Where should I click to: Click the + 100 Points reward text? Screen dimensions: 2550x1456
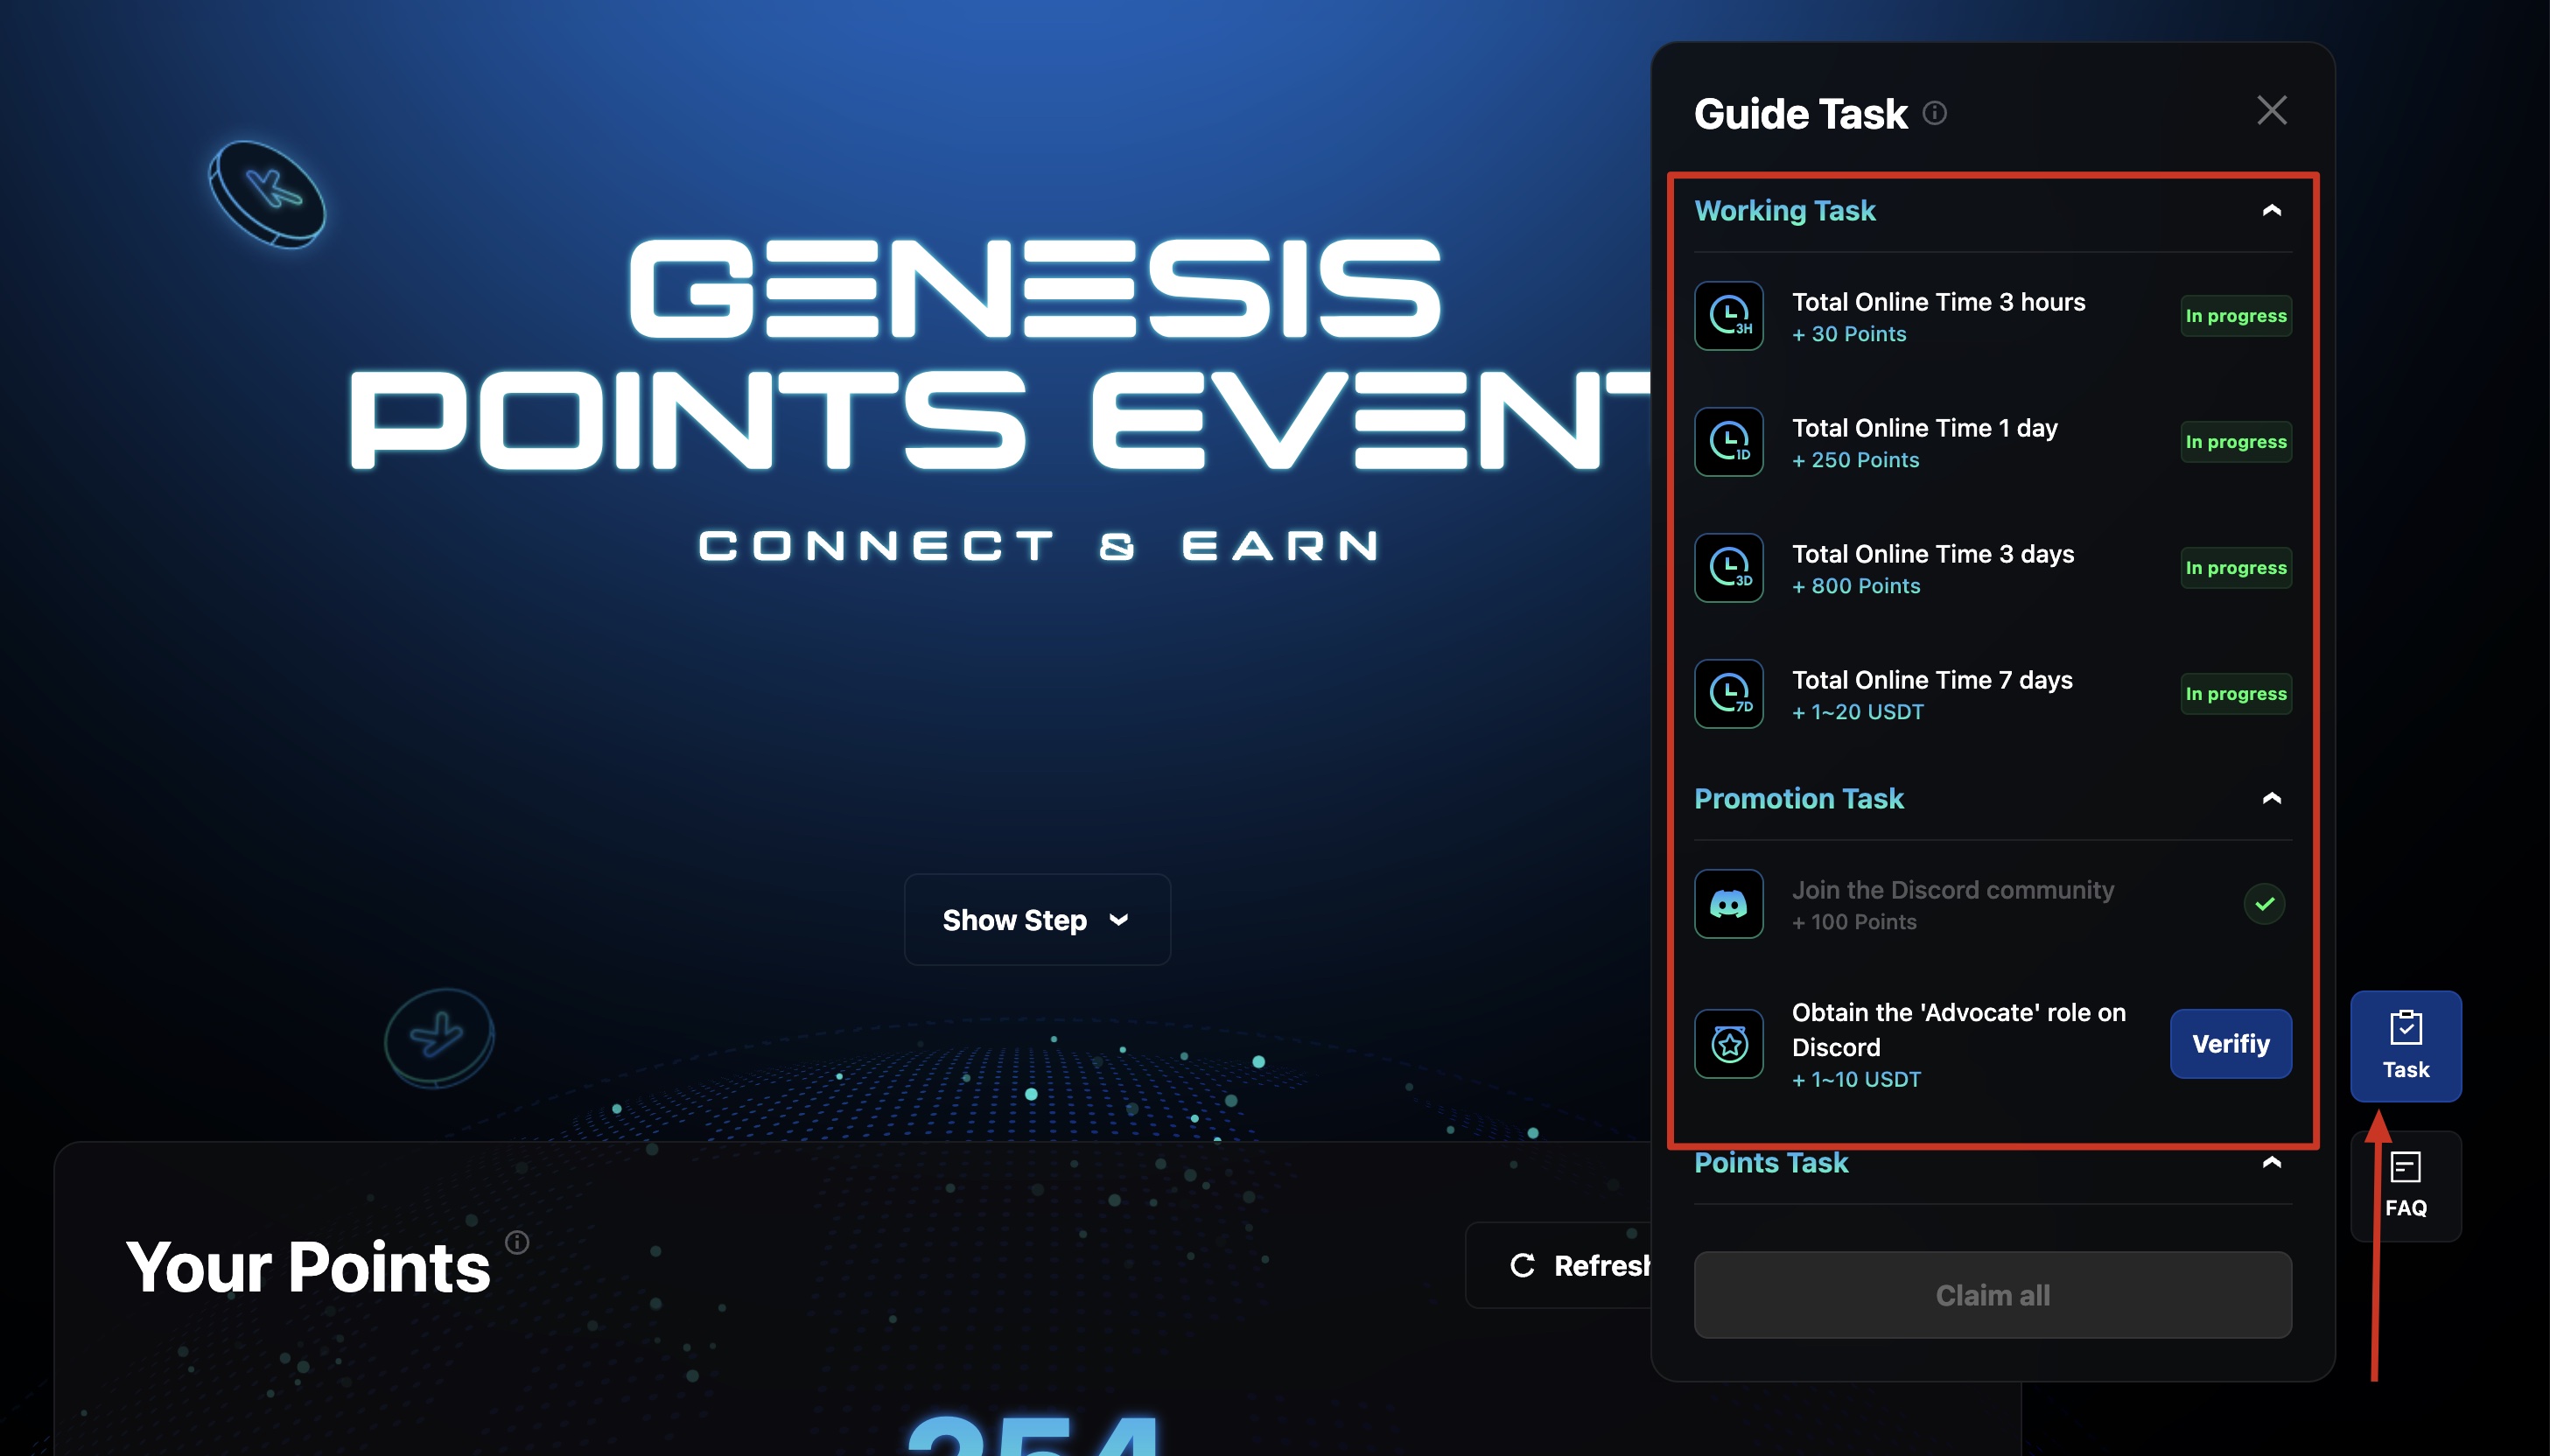click(1854, 922)
